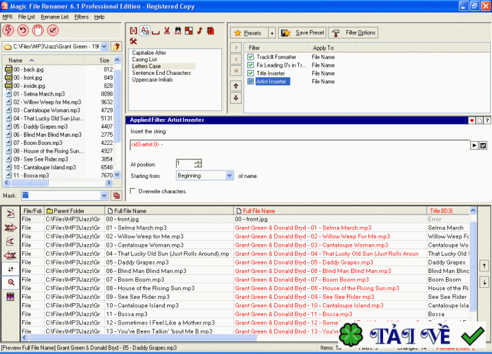The image size is (492, 354).
Task: Click the Filter Options button
Action: click(x=353, y=33)
